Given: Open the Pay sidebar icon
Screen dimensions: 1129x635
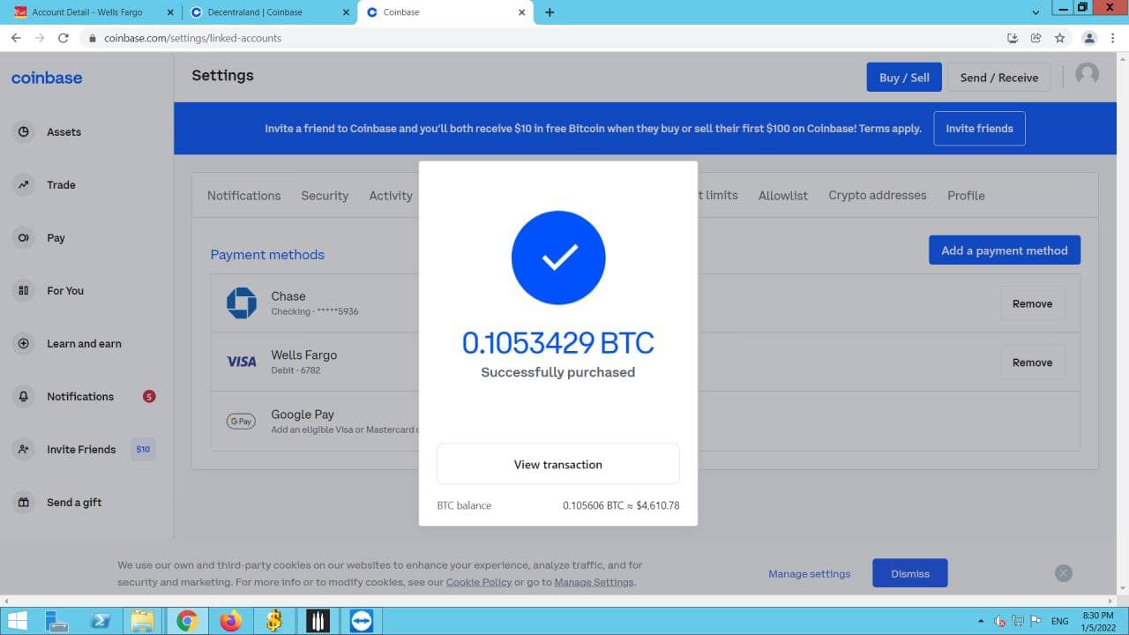Looking at the screenshot, I should coord(24,237).
